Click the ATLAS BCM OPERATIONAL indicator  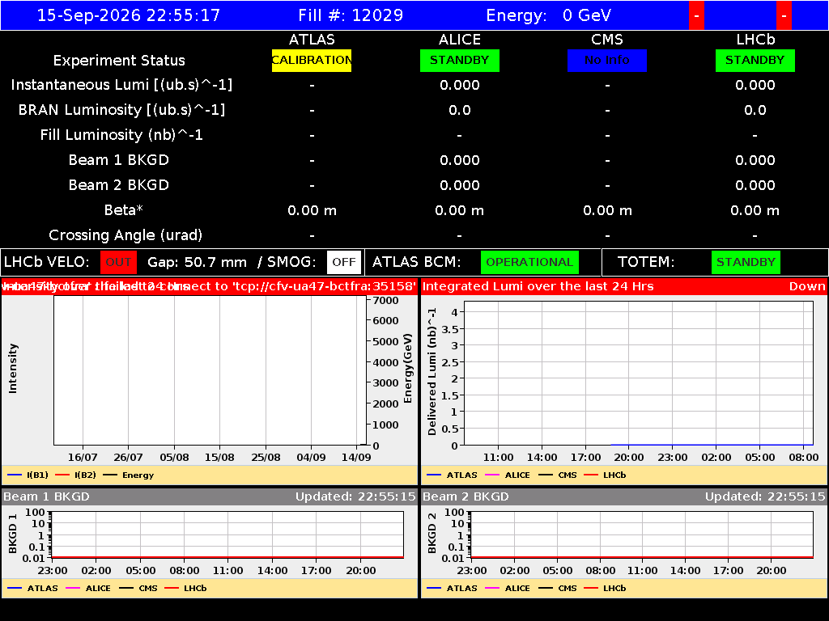529,263
